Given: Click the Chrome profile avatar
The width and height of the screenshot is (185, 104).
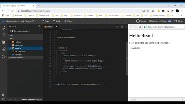Looking at the screenshot, I should click(x=177, y=11).
